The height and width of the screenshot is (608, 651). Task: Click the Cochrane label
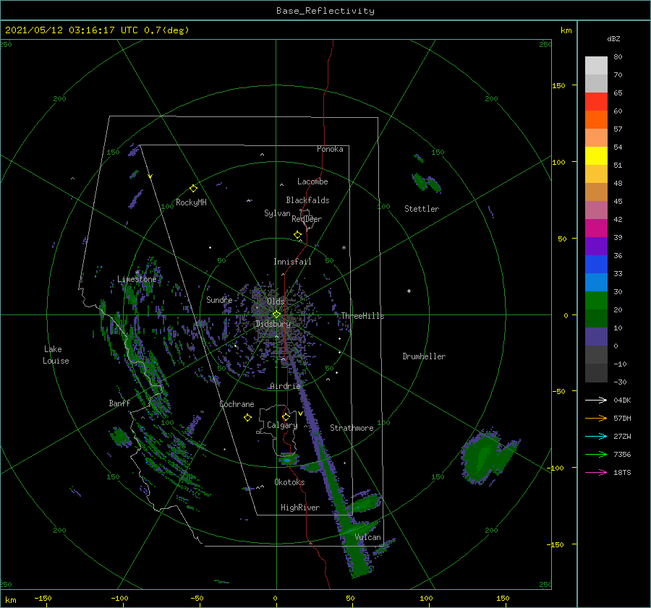click(237, 404)
